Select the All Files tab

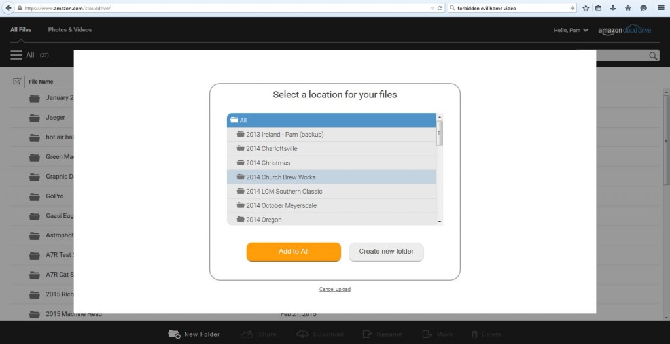pyautogui.click(x=21, y=30)
